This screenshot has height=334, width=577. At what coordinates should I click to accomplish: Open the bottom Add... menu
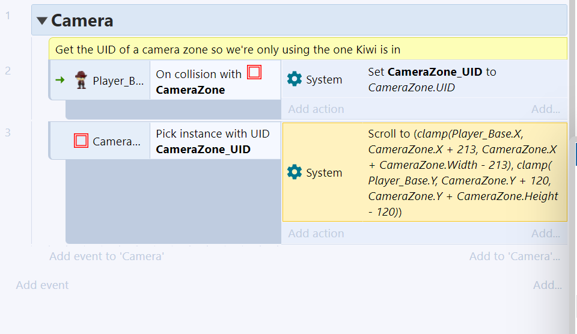548,285
